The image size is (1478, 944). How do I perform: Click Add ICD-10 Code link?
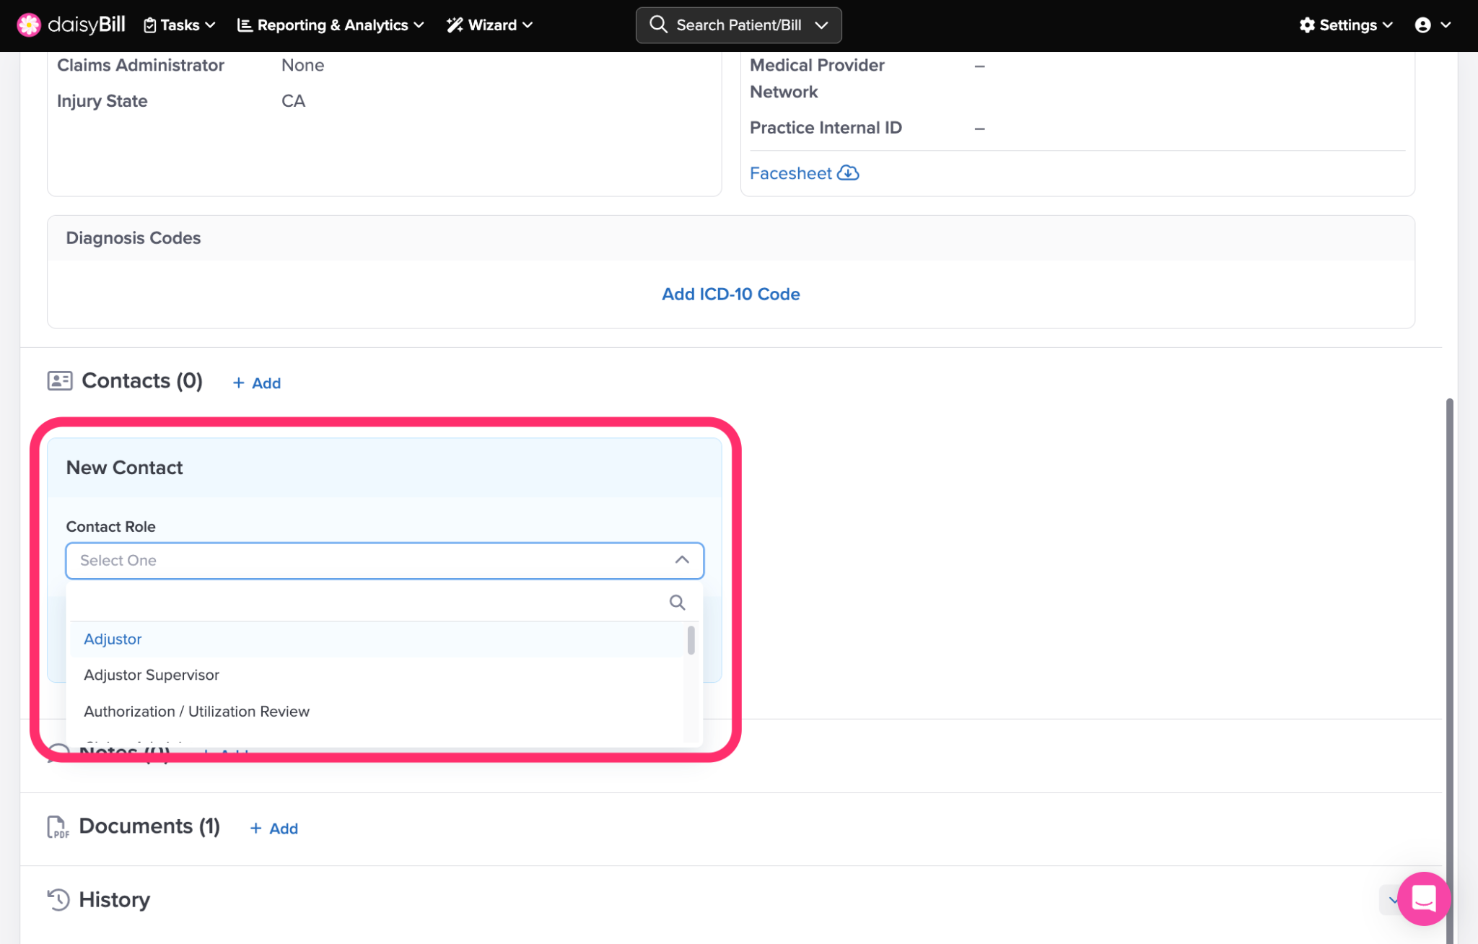pyautogui.click(x=730, y=294)
